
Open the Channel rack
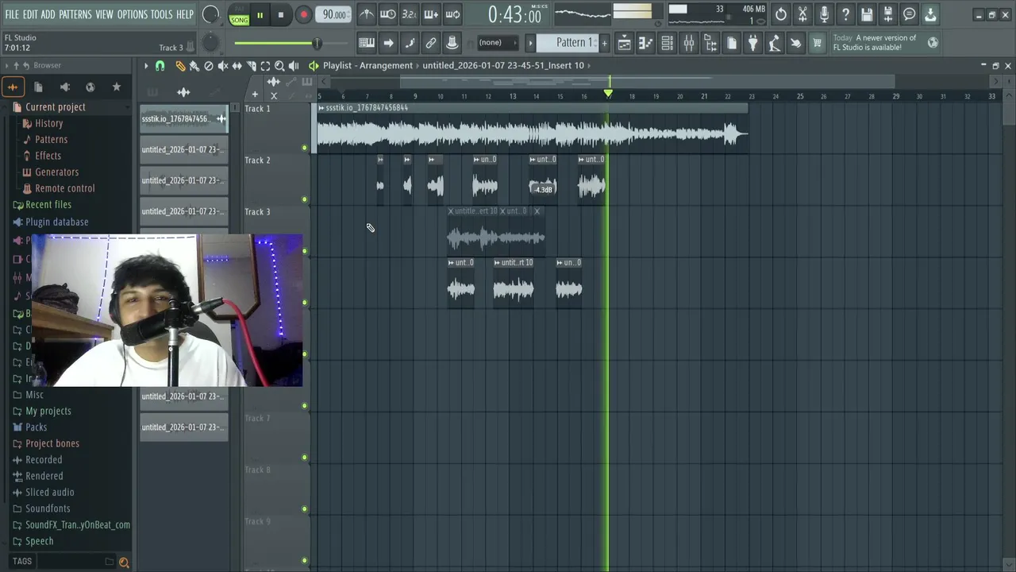click(667, 43)
